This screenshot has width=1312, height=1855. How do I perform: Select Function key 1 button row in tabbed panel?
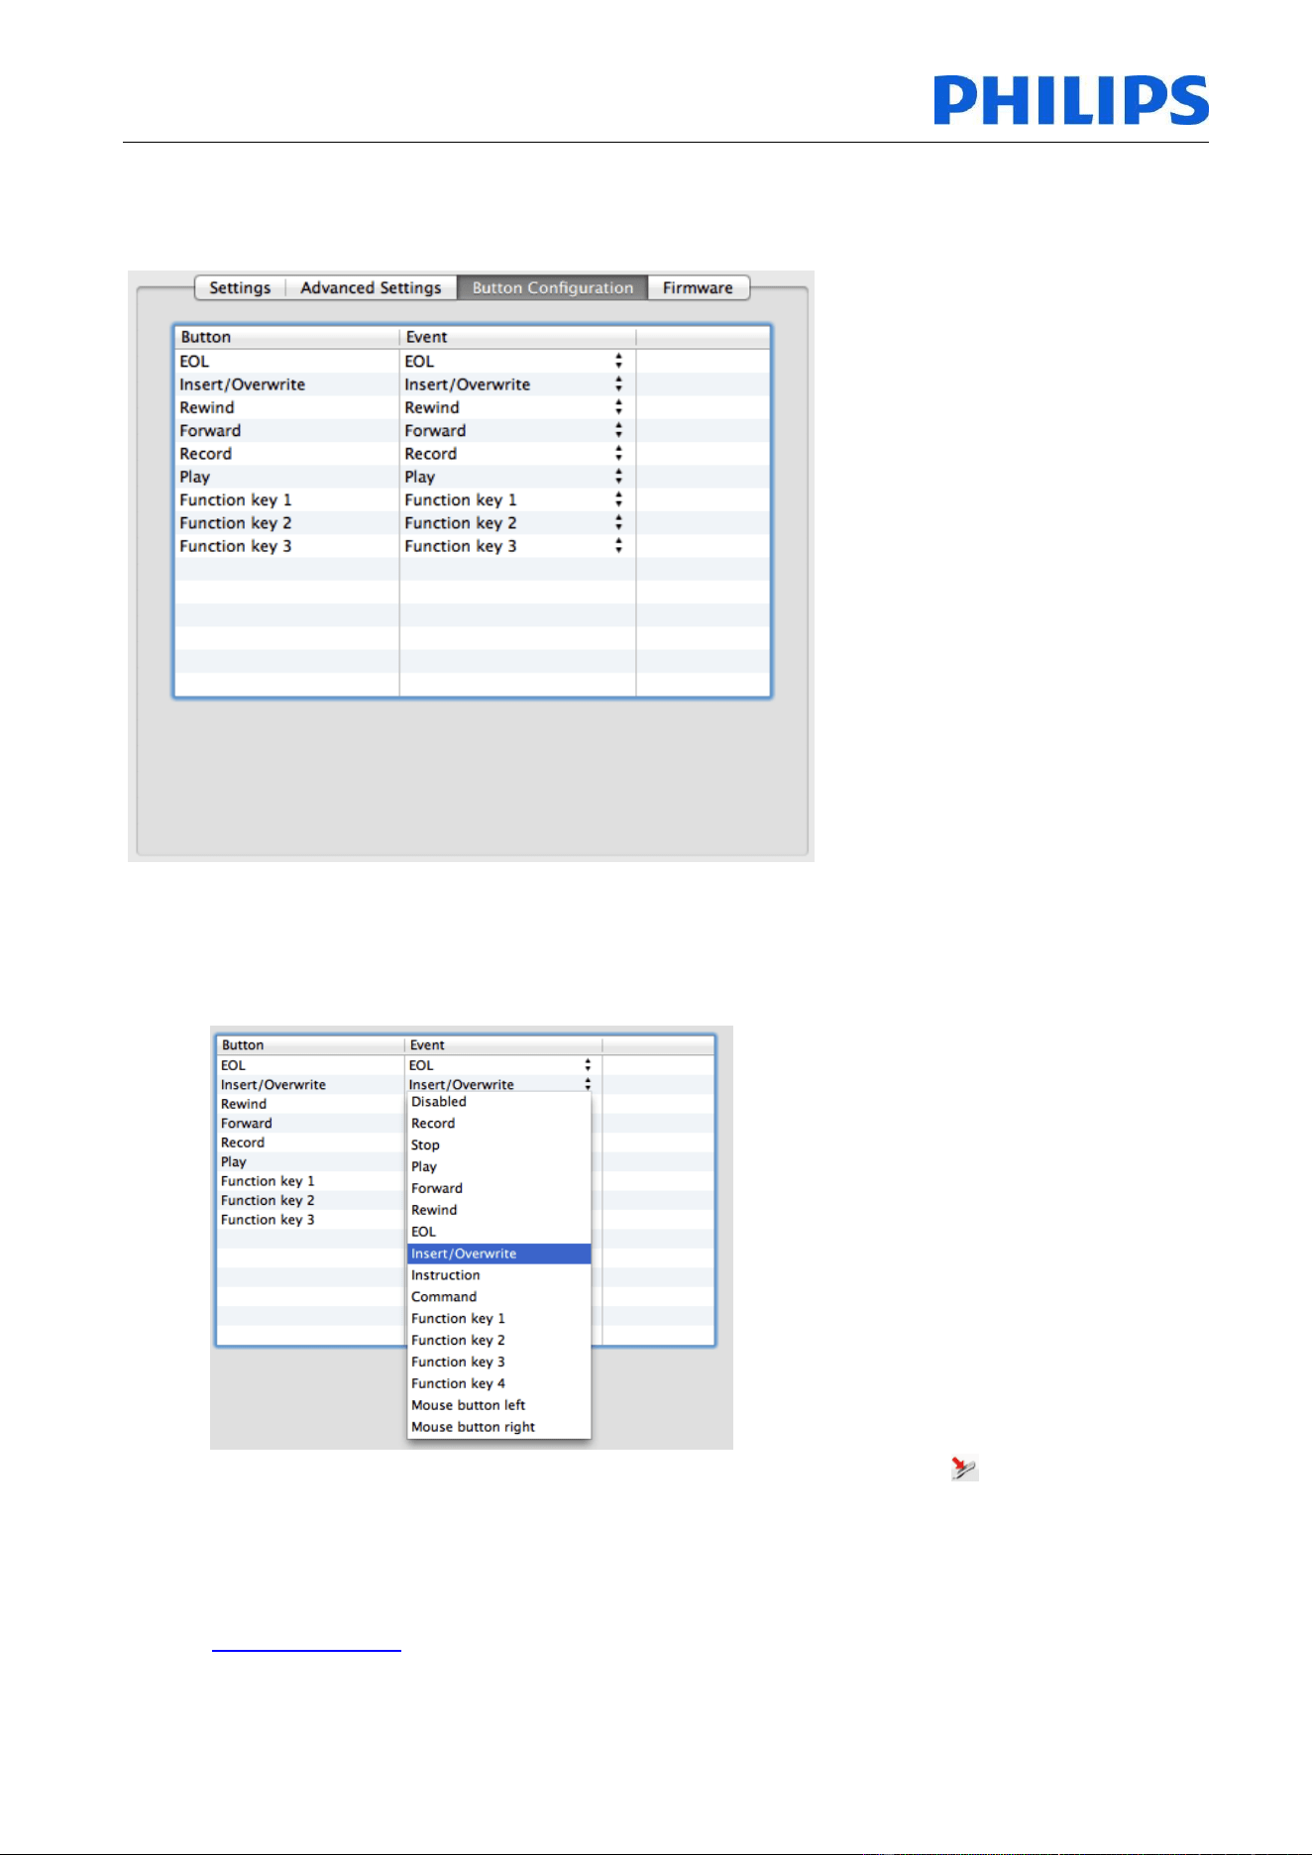[x=286, y=499]
